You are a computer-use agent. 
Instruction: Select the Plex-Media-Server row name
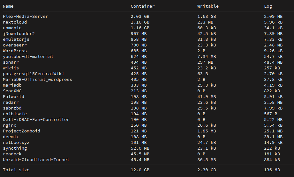[x=25, y=17]
